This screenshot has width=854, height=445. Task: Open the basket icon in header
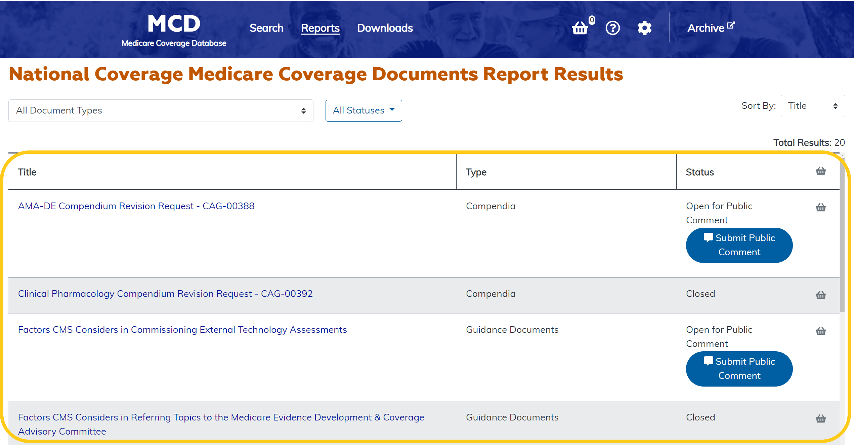click(580, 28)
